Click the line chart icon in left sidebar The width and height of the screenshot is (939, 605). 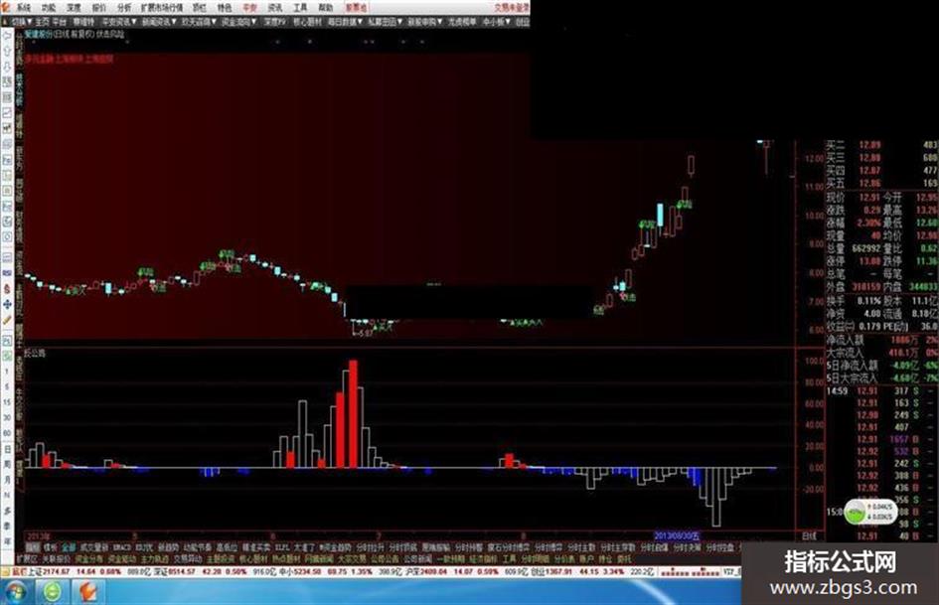tap(7, 112)
